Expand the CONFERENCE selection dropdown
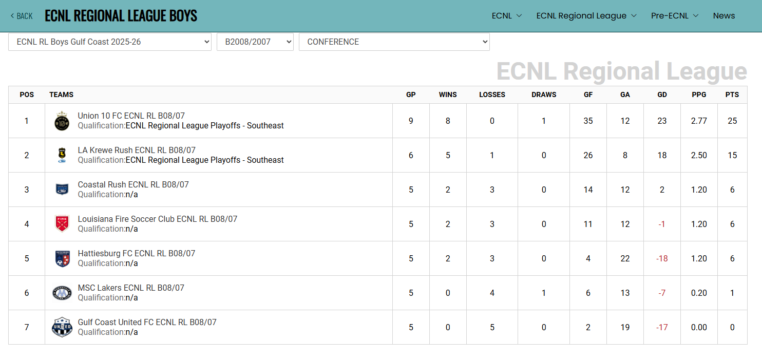The image size is (762, 359). coord(394,42)
